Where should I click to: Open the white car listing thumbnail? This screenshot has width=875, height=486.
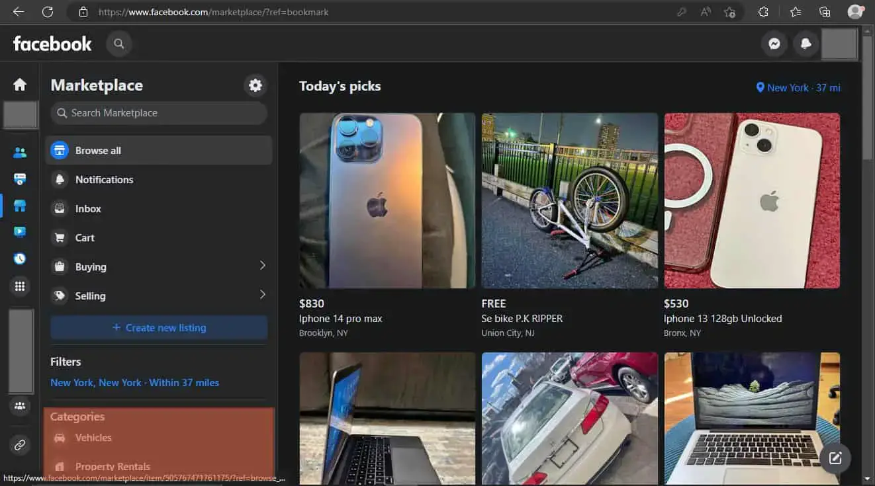(570, 419)
